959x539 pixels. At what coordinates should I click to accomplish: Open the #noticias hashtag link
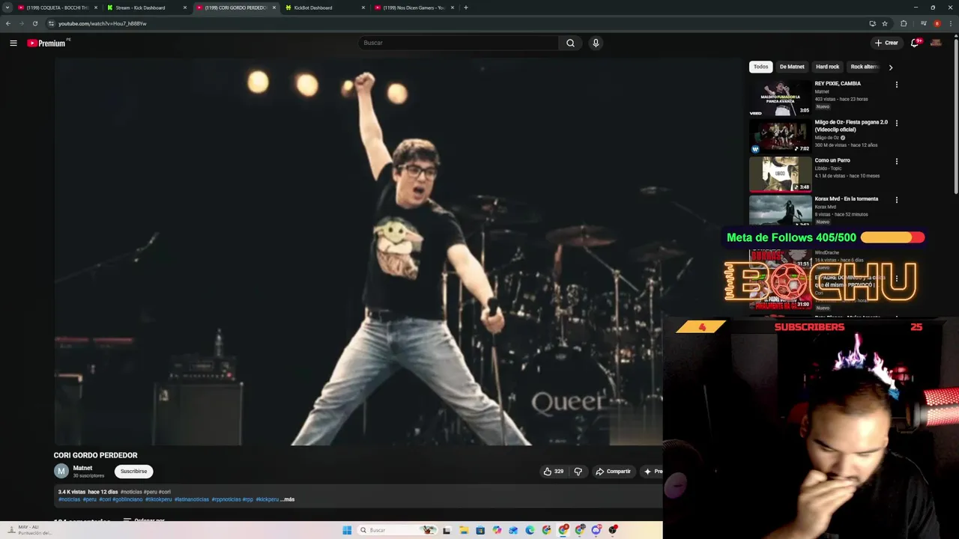[x=69, y=499]
